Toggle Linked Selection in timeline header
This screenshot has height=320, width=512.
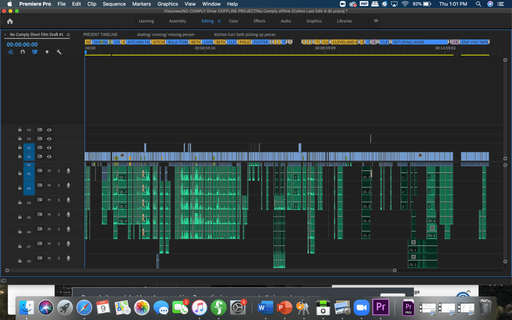[x=34, y=52]
